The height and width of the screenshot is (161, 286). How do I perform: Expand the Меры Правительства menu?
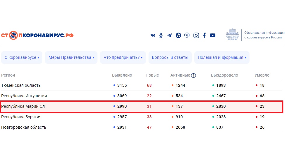pos(71,58)
